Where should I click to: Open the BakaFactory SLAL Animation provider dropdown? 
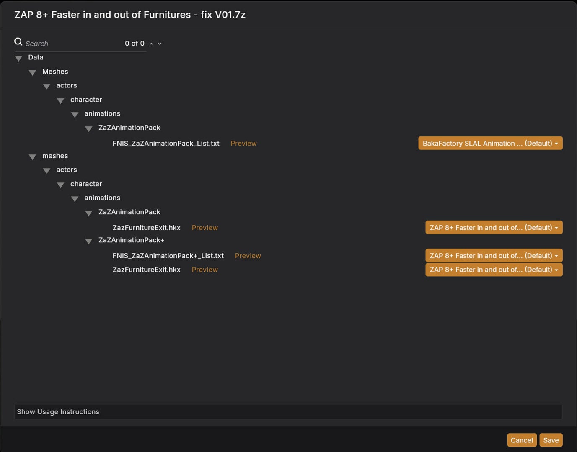coord(490,143)
